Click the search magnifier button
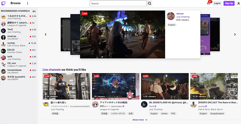This screenshot has height=124, width=241. (x=149, y=3)
